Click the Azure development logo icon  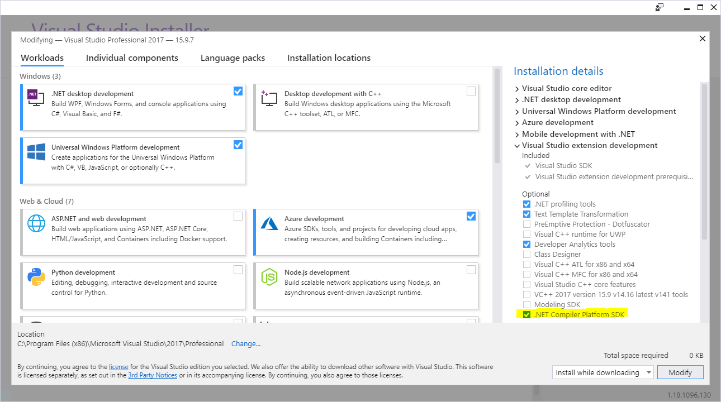(269, 223)
